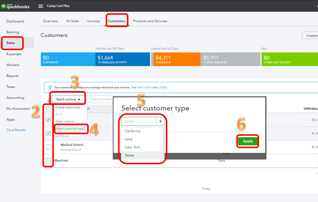This screenshot has width=318, height=202.
Task: Open Sales in sidebar
Action: point(11,43)
